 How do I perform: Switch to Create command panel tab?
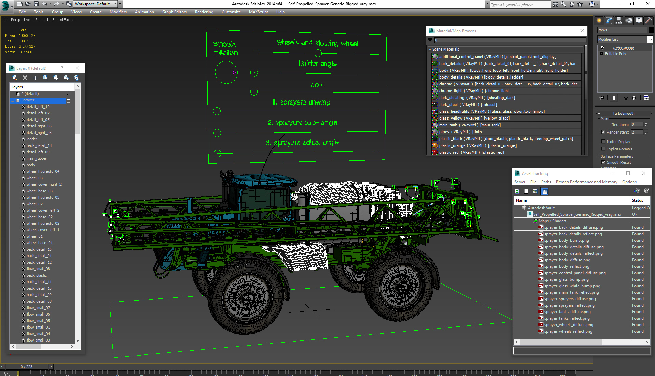point(600,20)
